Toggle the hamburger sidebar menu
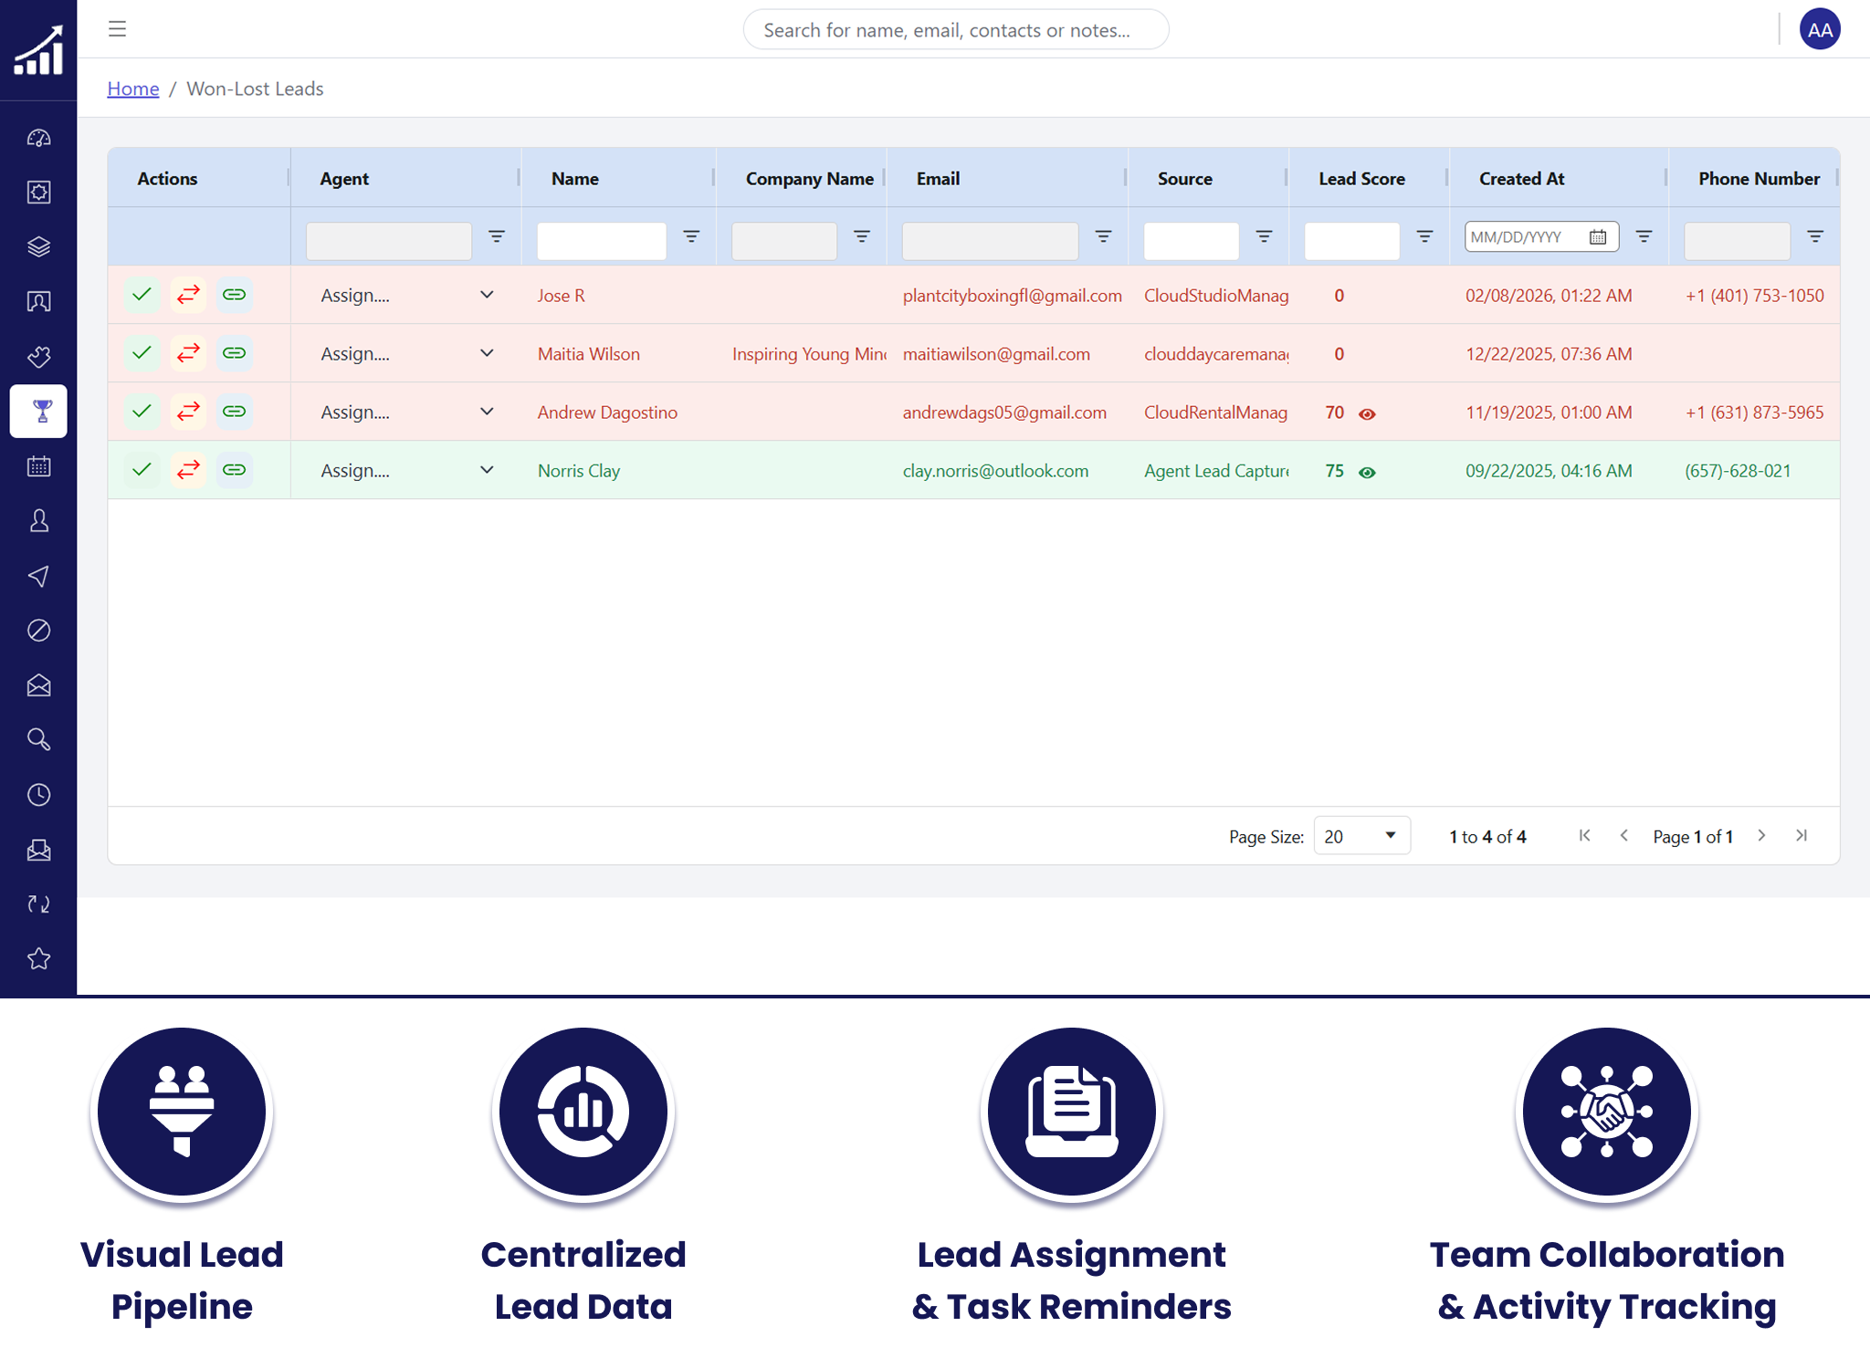1870x1358 pixels. point(117,29)
